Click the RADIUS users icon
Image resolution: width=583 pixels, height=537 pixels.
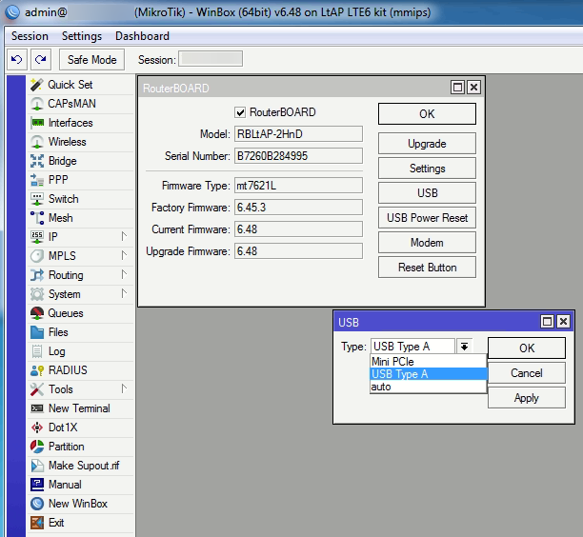click(37, 370)
